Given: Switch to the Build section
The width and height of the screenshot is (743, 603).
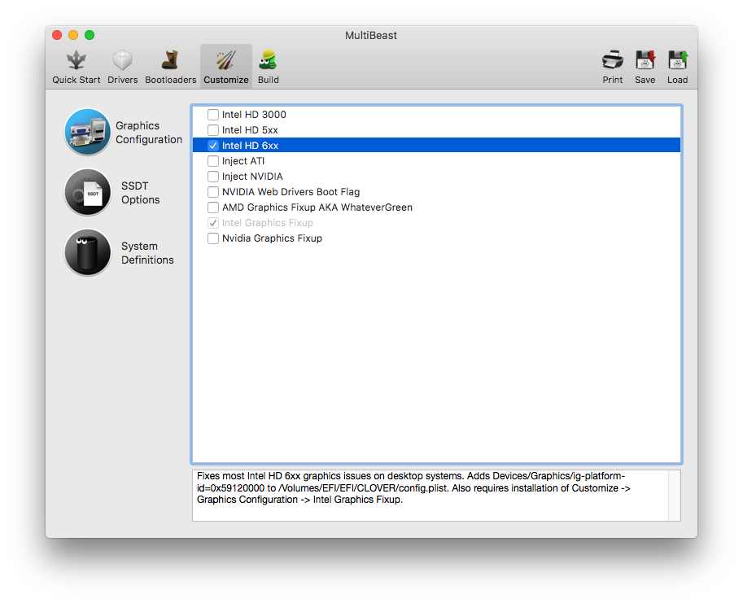Looking at the screenshot, I should (268, 67).
